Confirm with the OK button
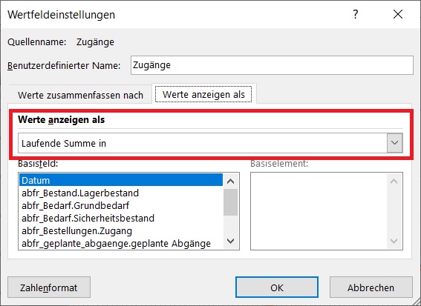The image size is (421, 306). coord(277,287)
